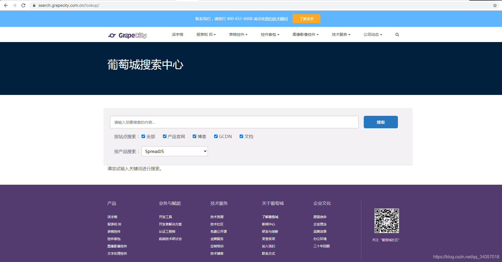Click the padlock icon in address bar
502x262 pixels.
click(x=34, y=5)
